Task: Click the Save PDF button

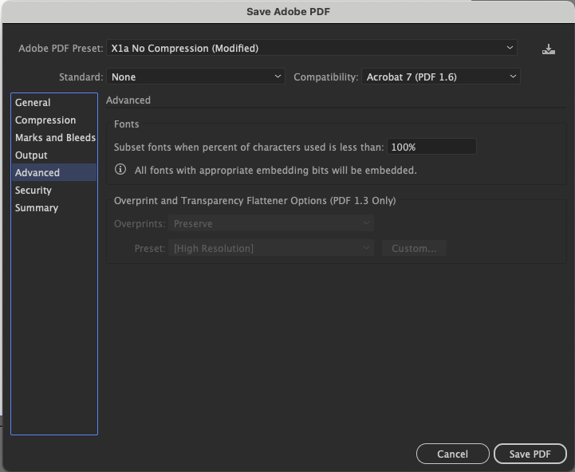Action: coord(530,454)
